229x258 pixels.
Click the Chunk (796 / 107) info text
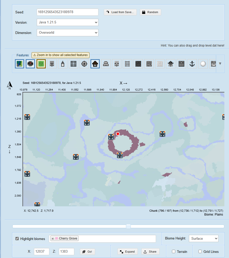[186, 211]
